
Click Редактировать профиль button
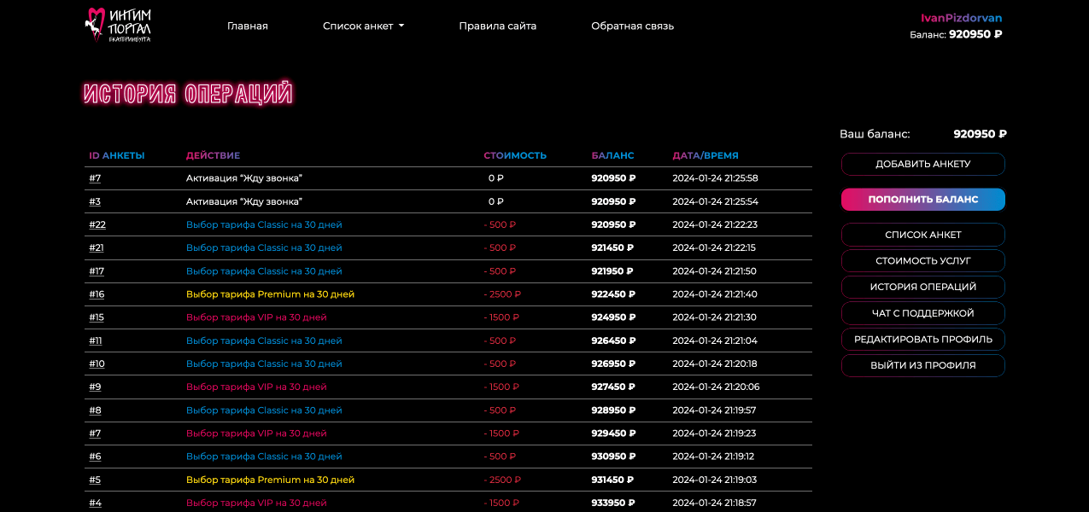click(922, 340)
